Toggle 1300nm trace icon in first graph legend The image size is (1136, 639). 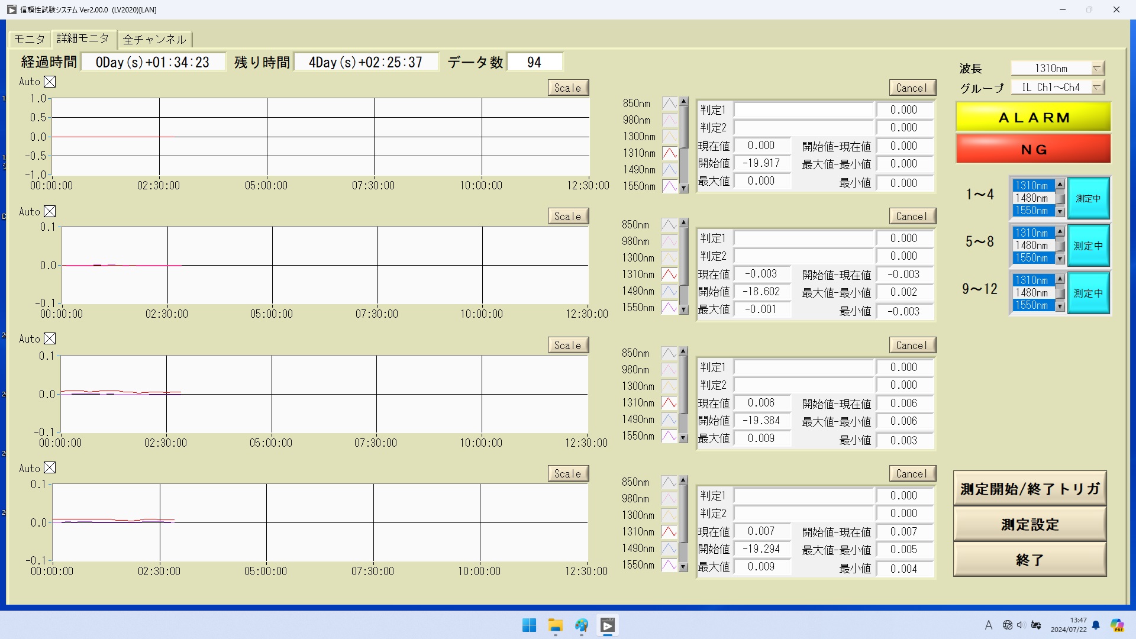(x=669, y=137)
